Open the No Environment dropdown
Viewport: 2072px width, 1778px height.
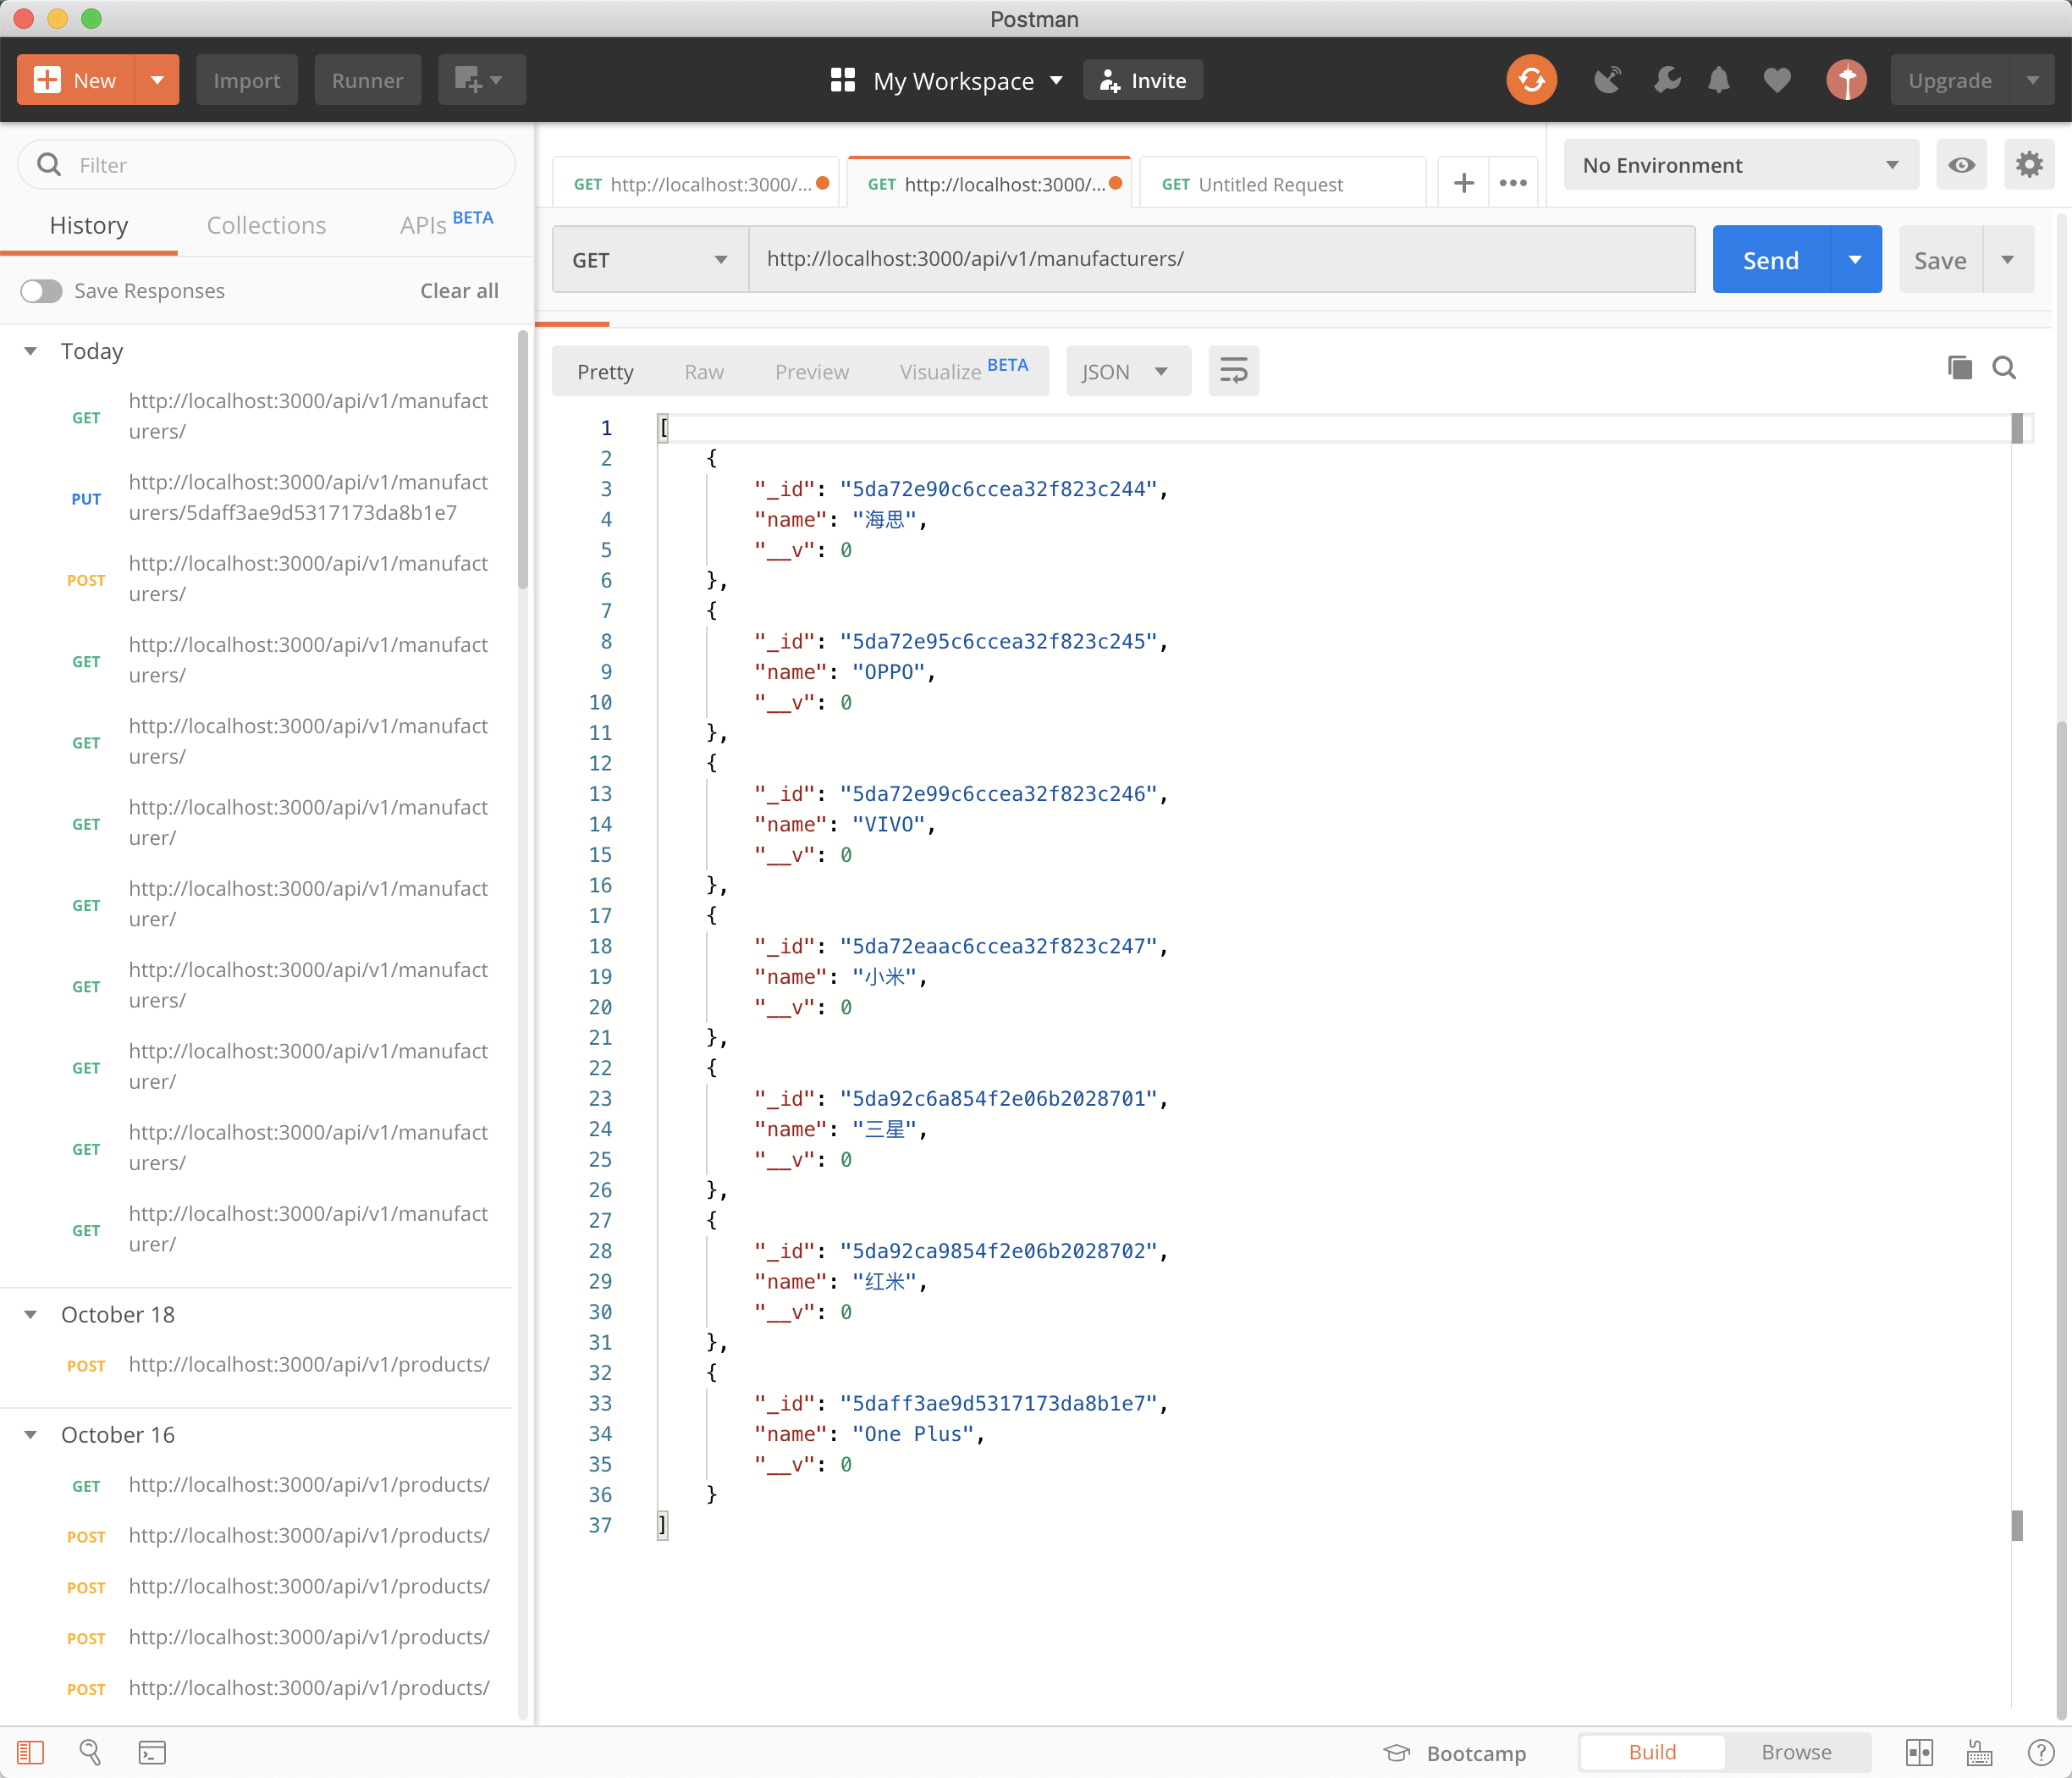click(x=1740, y=165)
